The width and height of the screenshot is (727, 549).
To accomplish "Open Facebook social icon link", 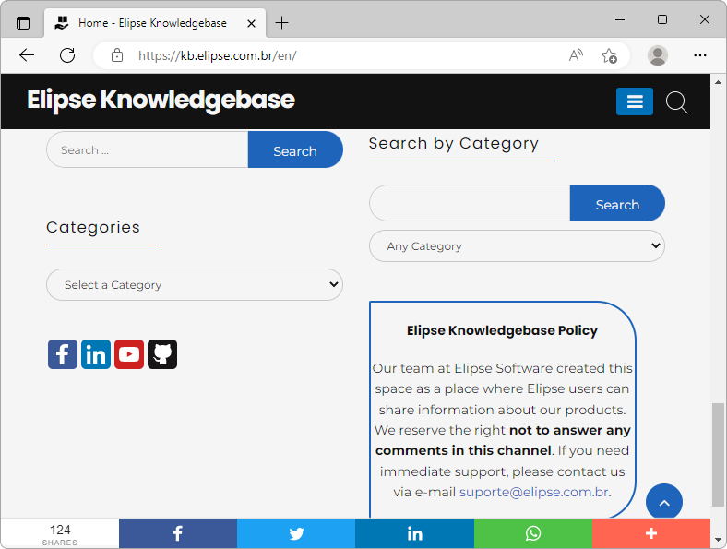I will (x=63, y=354).
